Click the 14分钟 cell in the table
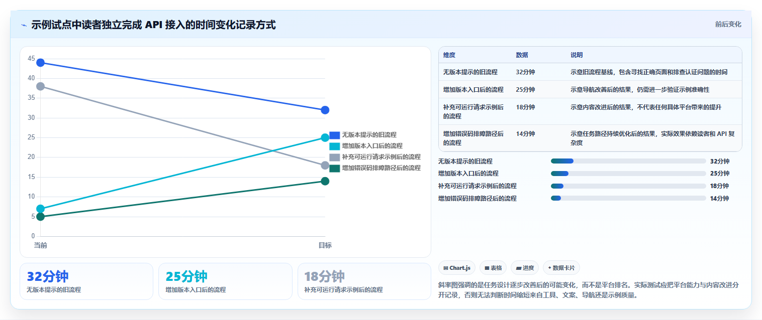 click(525, 134)
